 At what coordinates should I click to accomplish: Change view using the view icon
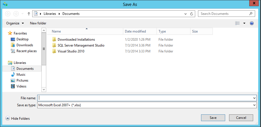[x=237, y=23]
